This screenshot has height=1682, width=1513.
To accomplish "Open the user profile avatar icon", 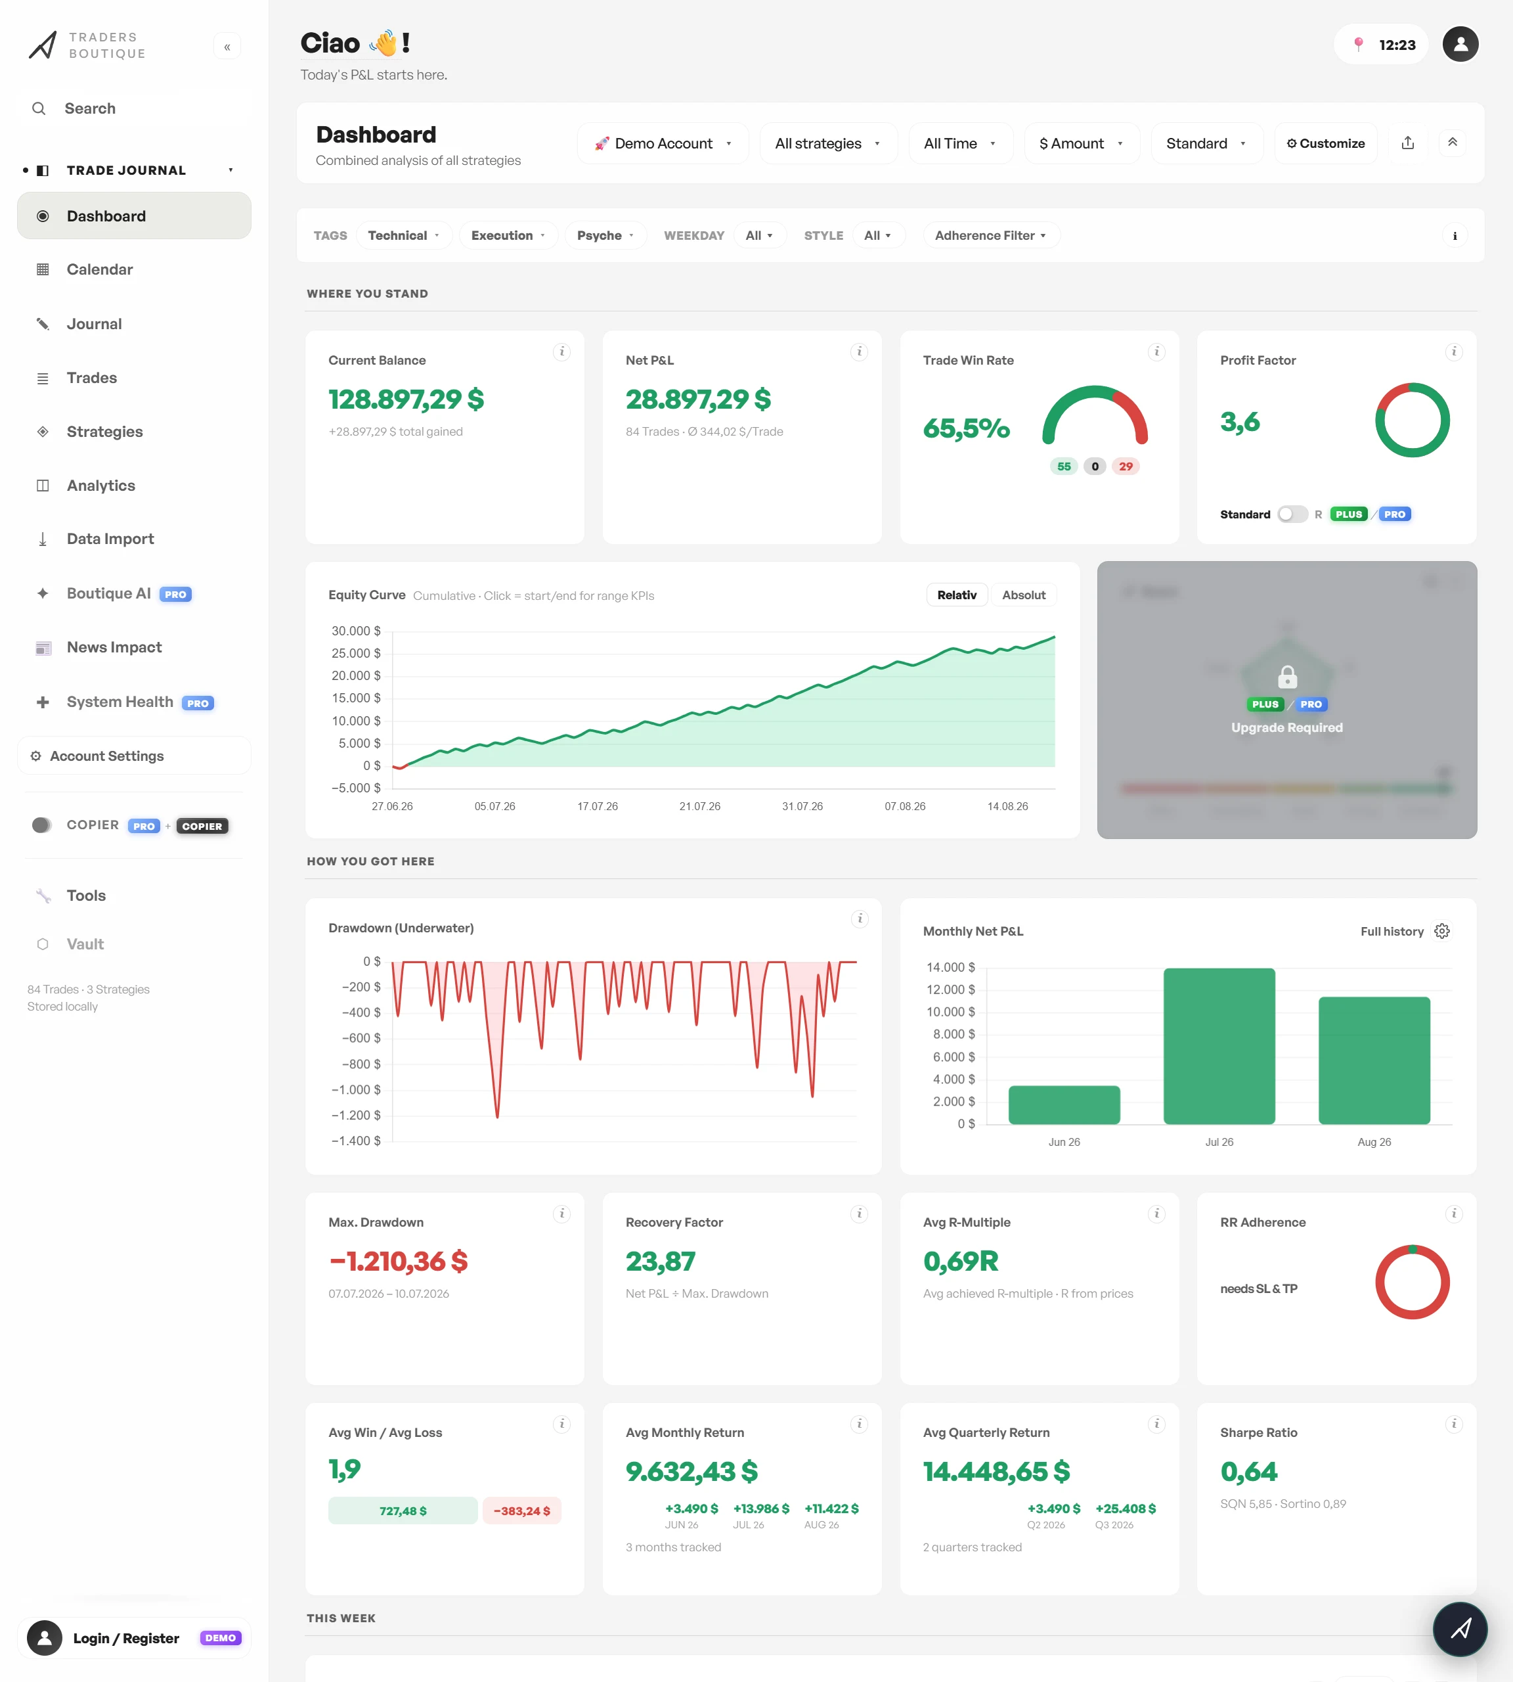I will (x=1460, y=45).
